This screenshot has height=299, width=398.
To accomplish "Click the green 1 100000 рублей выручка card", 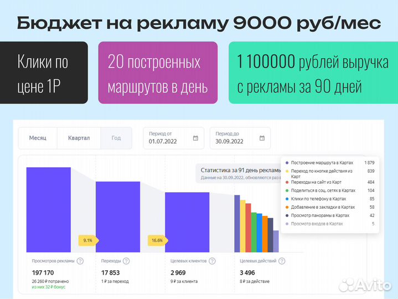I will point(313,73).
